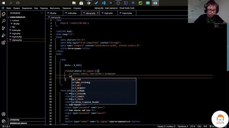Choose $http_response_header from the autocomplete list

coord(104,102)
